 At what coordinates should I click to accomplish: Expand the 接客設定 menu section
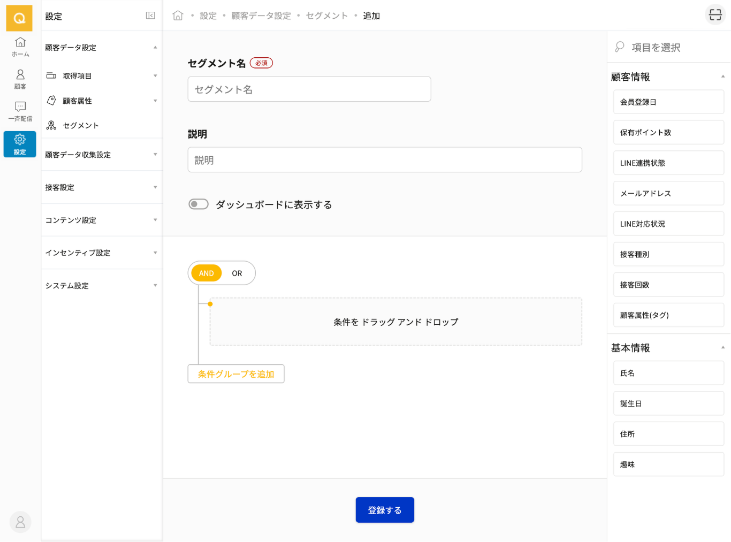click(x=101, y=187)
